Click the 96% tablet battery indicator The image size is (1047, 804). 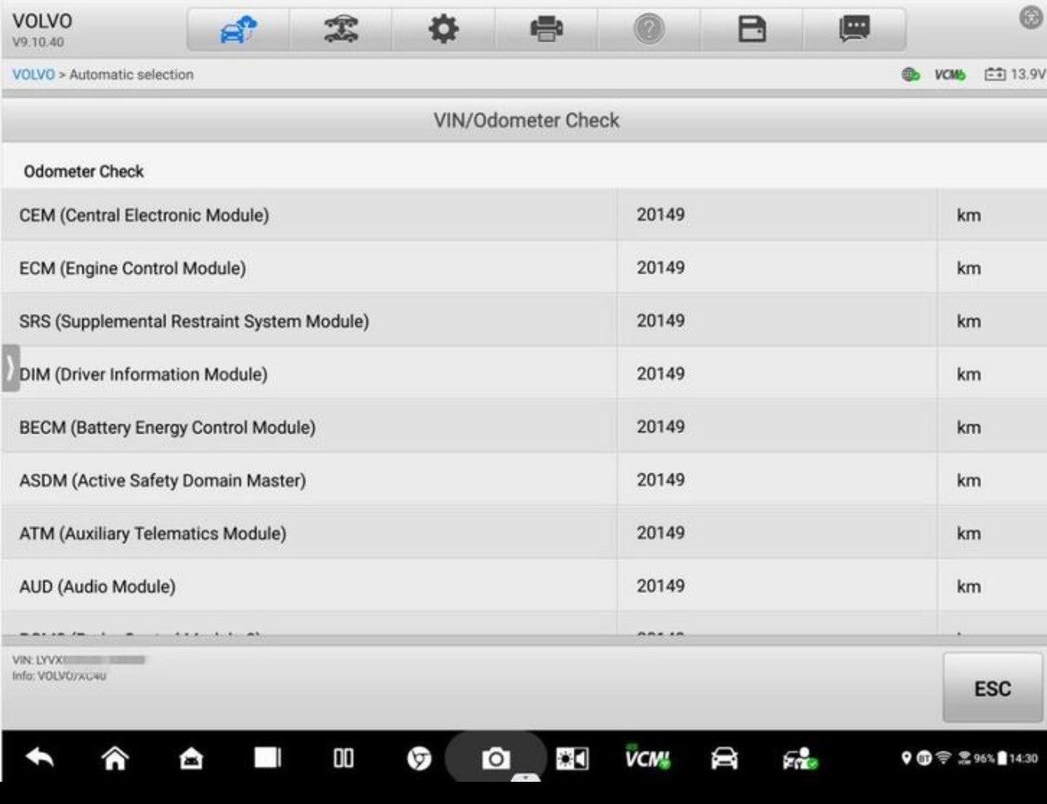990,758
